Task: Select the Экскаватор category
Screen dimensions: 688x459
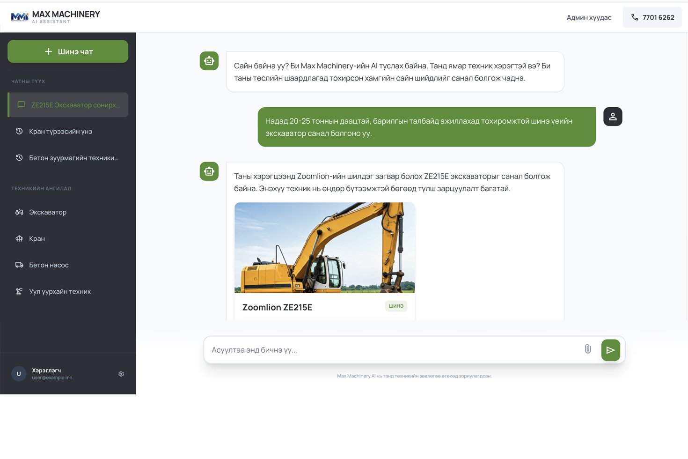Action: tap(68, 212)
